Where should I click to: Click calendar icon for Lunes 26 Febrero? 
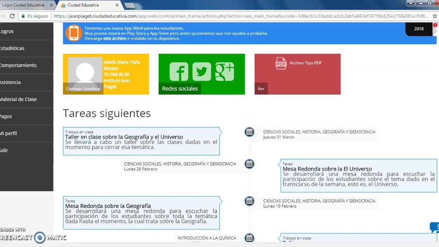[x=249, y=164]
